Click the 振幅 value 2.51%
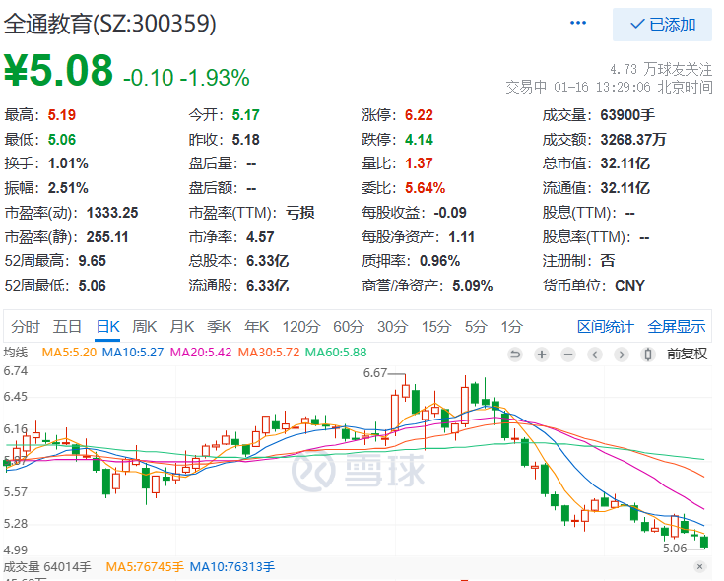Viewport: 724px width, 581px height. 68,188
